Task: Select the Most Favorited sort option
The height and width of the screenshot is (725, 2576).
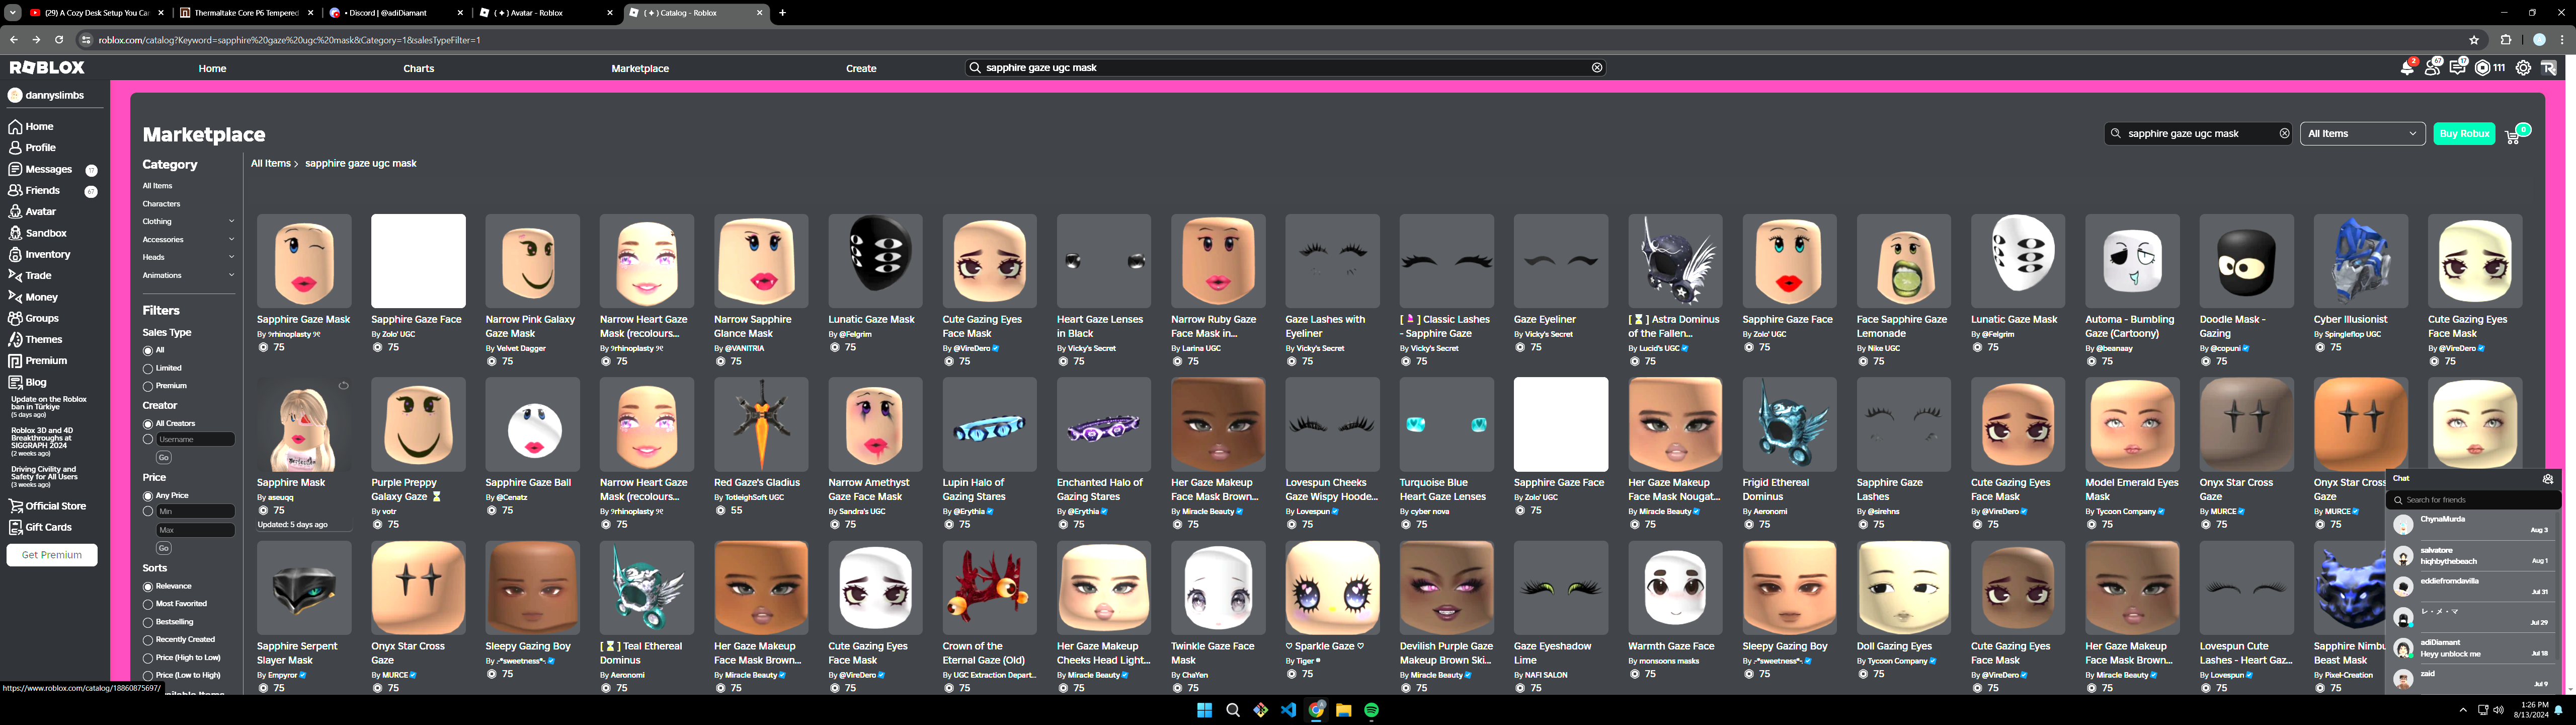Action: click(x=148, y=604)
